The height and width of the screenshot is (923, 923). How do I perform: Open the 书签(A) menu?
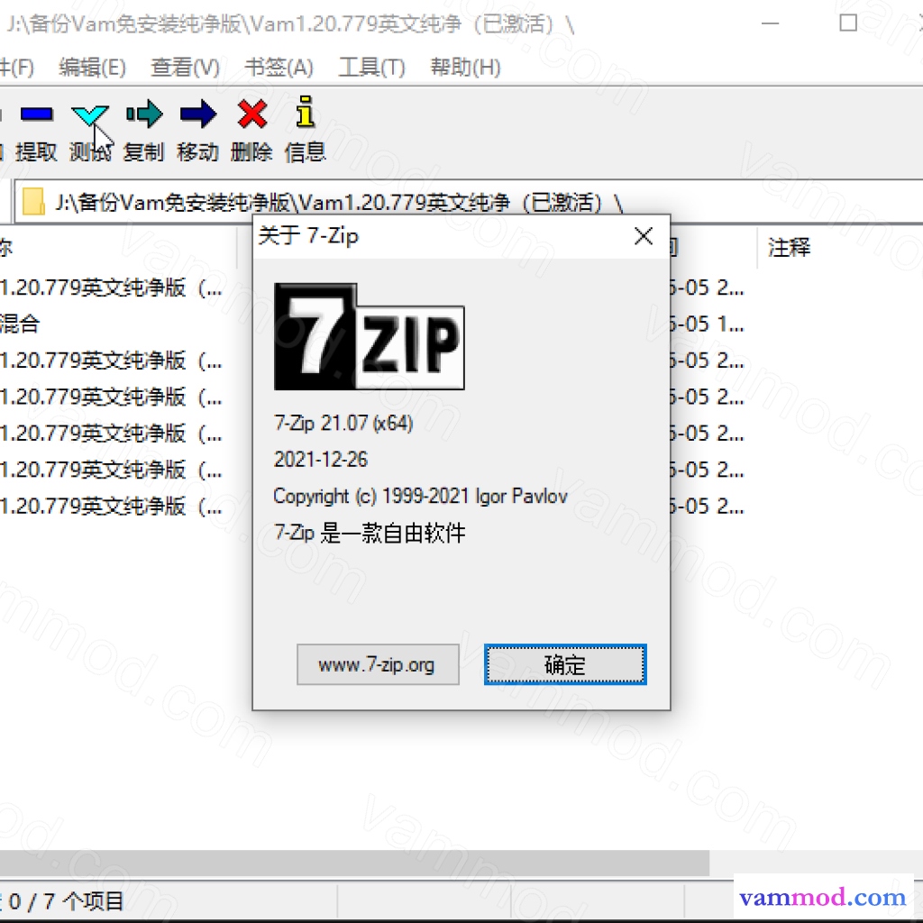point(279,67)
